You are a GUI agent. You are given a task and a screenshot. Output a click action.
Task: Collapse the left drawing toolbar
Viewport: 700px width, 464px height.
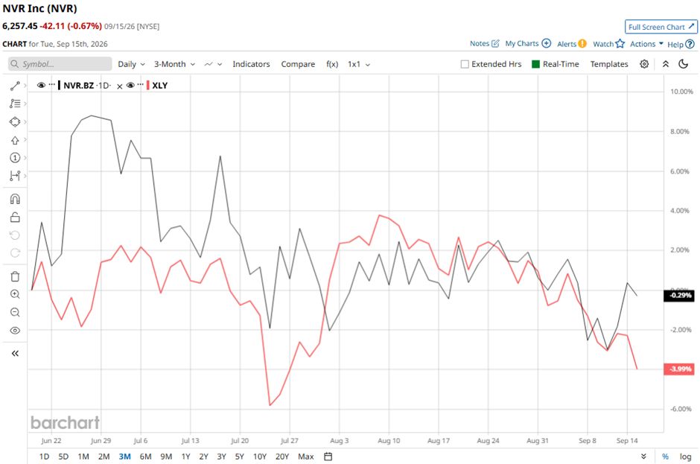(15, 353)
